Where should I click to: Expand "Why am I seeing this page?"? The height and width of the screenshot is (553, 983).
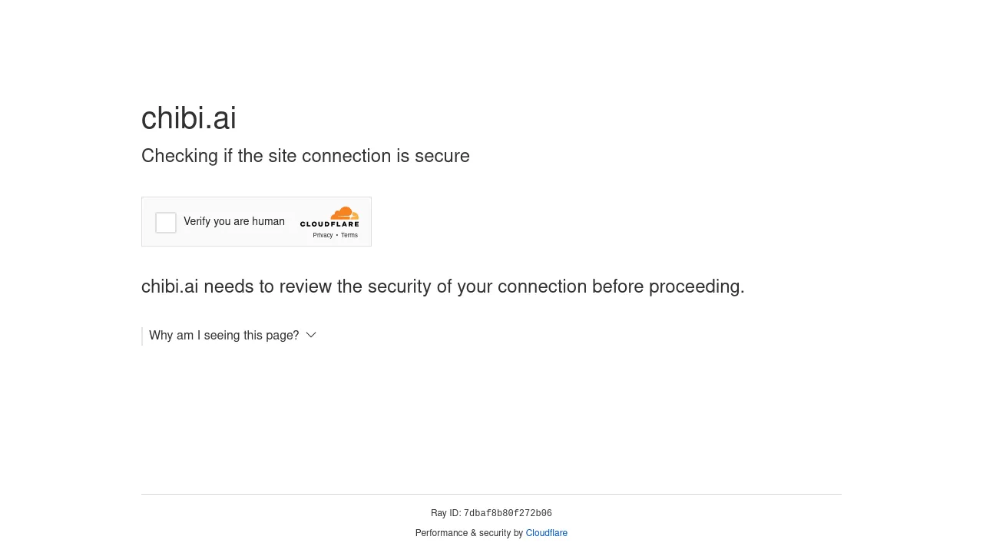point(224,336)
